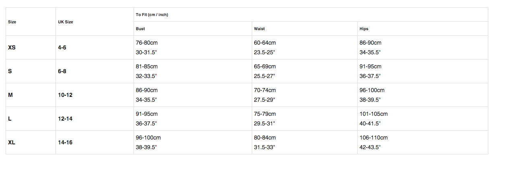Select the To Fit (cm / inch) header
Screen dimensions: 510x193
(152, 15)
